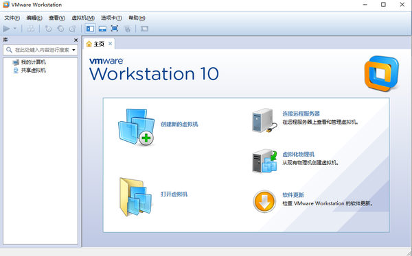Click the search magnifier icon in library
Screen dimensions: 412x256
9,50
